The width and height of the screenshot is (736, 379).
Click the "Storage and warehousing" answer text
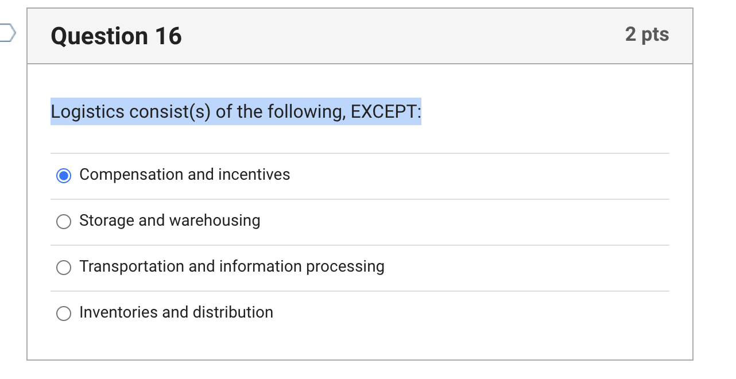pos(169,221)
